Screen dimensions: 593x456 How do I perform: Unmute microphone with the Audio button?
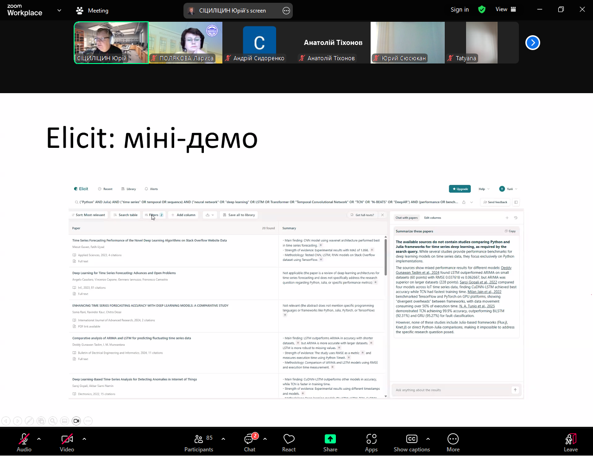(x=24, y=442)
